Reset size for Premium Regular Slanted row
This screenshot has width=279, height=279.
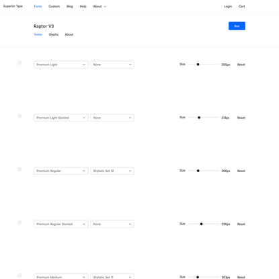[241, 224]
